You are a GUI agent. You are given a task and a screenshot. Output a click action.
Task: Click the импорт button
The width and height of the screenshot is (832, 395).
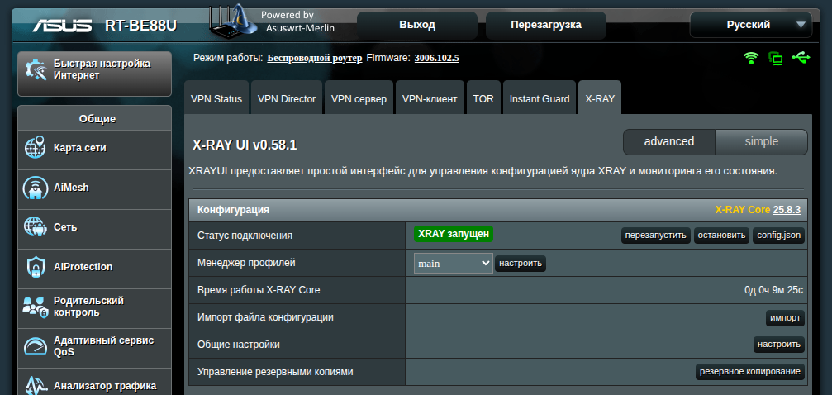click(x=785, y=318)
